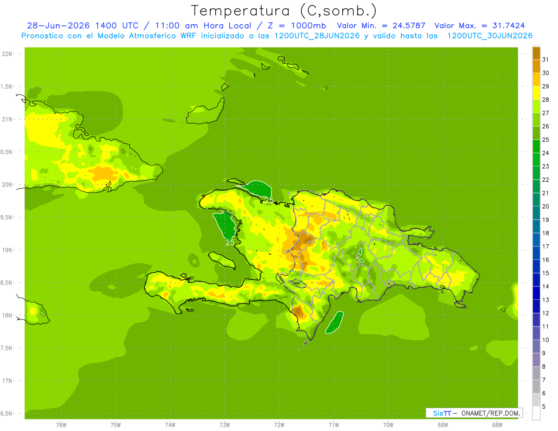Click the "27" label on the color scale
Image resolution: width=558 pixels, height=431 pixels.
[545, 113]
